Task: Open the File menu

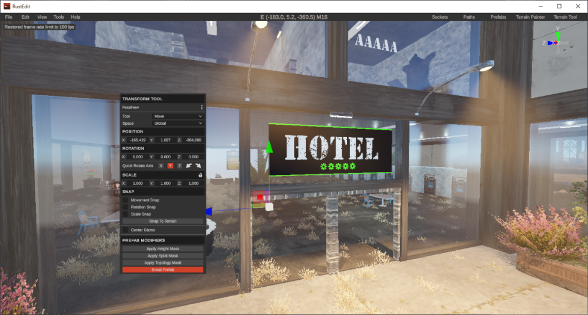Action: coord(9,17)
